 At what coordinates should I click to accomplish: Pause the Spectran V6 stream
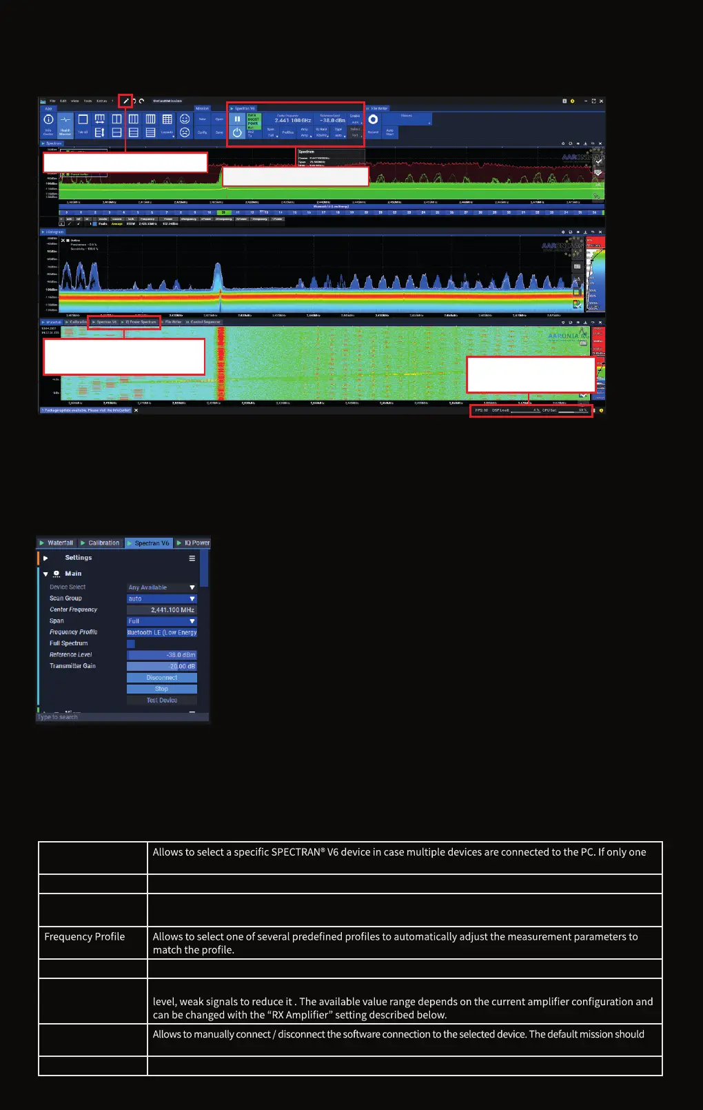237,119
